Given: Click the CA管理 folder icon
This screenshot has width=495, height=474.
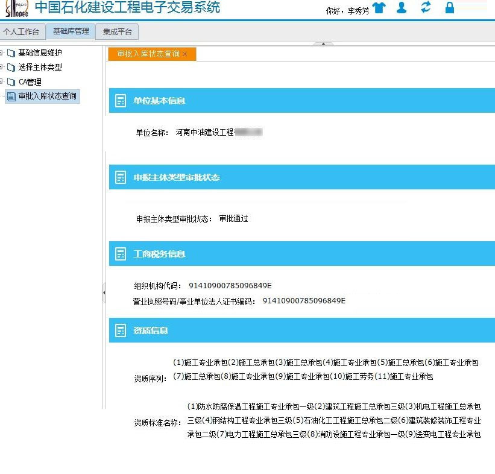Looking at the screenshot, I should coord(11,82).
